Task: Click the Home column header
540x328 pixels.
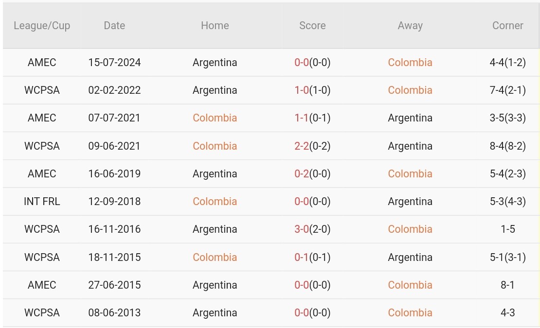Action: [x=215, y=26]
